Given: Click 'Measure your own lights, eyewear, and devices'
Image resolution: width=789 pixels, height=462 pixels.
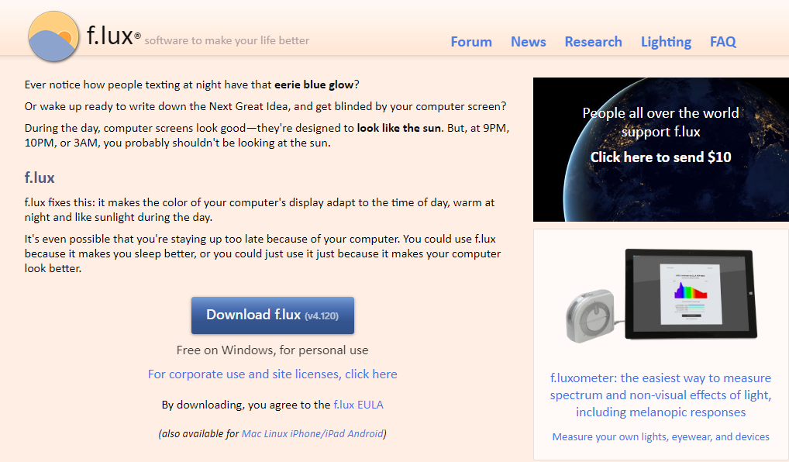Looking at the screenshot, I should point(660,437).
